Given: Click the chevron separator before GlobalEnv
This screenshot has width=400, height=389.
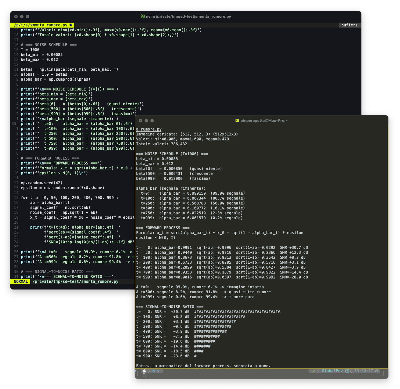Looking at the screenshot, I should 318,371.
